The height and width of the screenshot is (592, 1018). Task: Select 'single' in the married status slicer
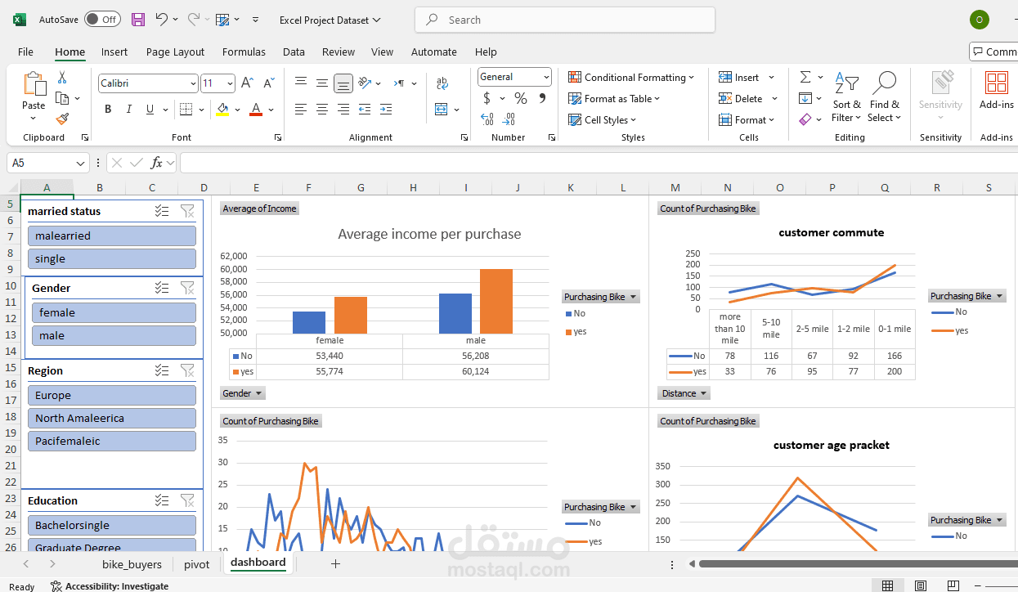[112, 258]
